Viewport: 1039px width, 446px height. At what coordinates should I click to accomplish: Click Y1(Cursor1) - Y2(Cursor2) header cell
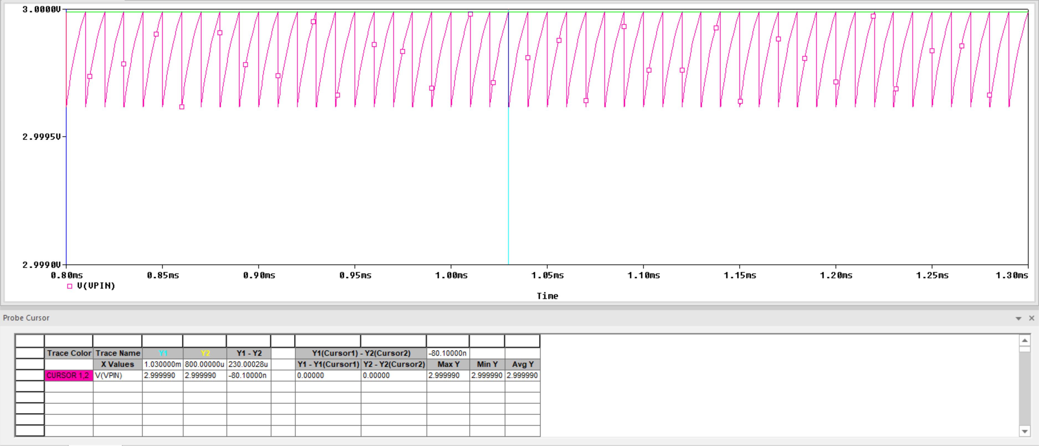(361, 353)
